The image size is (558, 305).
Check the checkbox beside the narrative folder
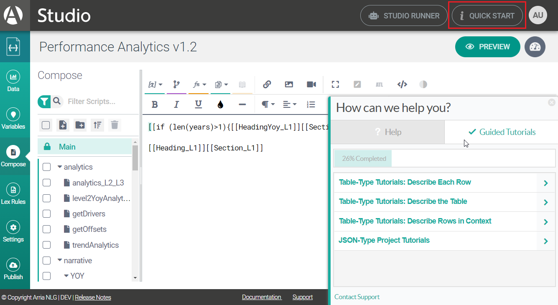[47, 260]
